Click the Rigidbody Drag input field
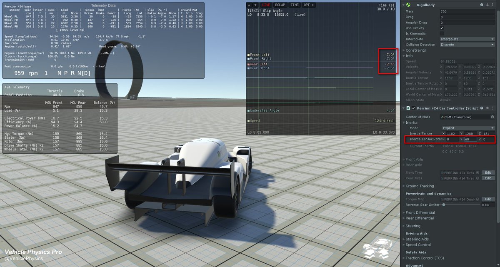The width and height of the screenshot is (500, 267). click(x=468, y=17)
